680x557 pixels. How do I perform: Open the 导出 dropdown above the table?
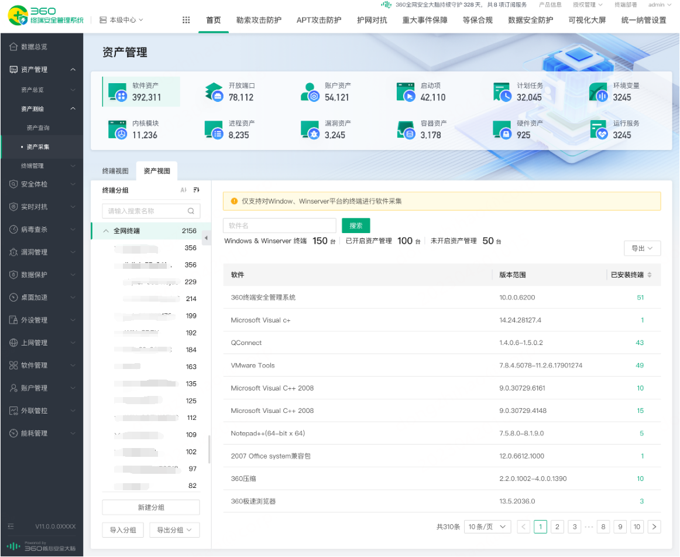click(x=643, y=248)
